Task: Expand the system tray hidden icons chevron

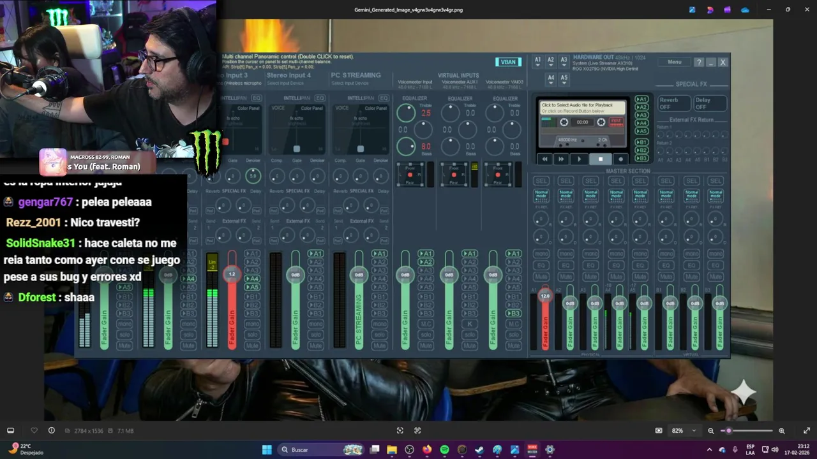Action: (x=710, y=449)
